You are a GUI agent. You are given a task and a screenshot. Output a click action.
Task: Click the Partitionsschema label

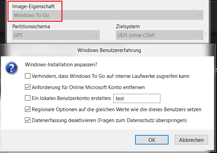click(x=31, y=27)
